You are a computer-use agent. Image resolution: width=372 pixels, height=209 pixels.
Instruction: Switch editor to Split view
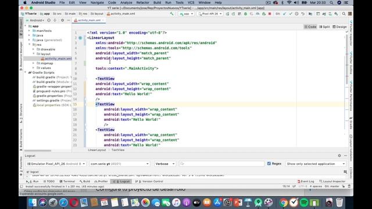coord(324,27)
